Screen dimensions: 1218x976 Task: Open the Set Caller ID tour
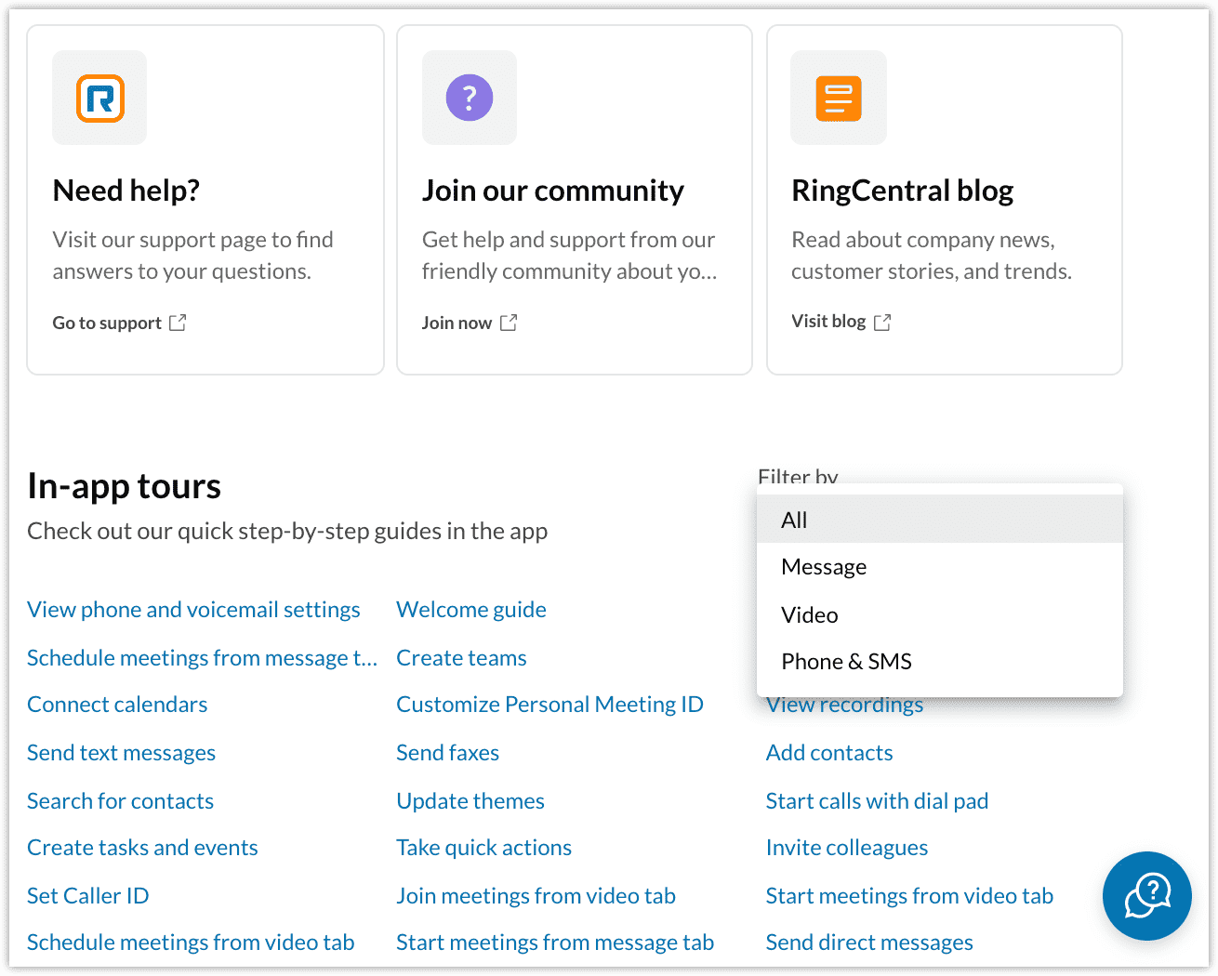(87, 895)
